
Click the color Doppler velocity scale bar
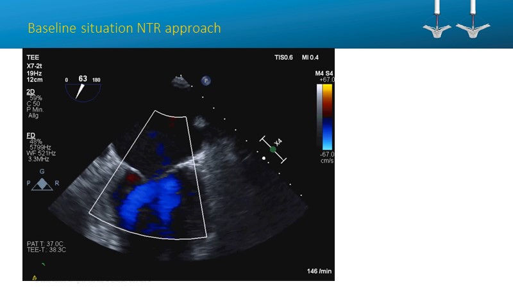pos(327,116)
